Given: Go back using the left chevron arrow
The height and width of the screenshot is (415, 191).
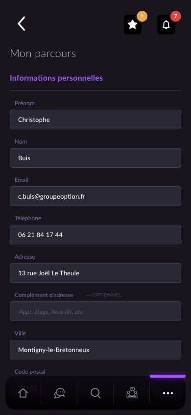Looking at the screenshot, I should pyautogui.click(x=22, y=24).
